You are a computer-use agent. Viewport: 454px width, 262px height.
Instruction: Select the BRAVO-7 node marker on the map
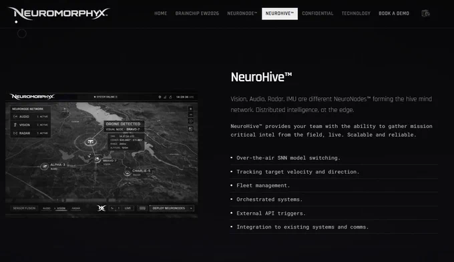(97, 159)
